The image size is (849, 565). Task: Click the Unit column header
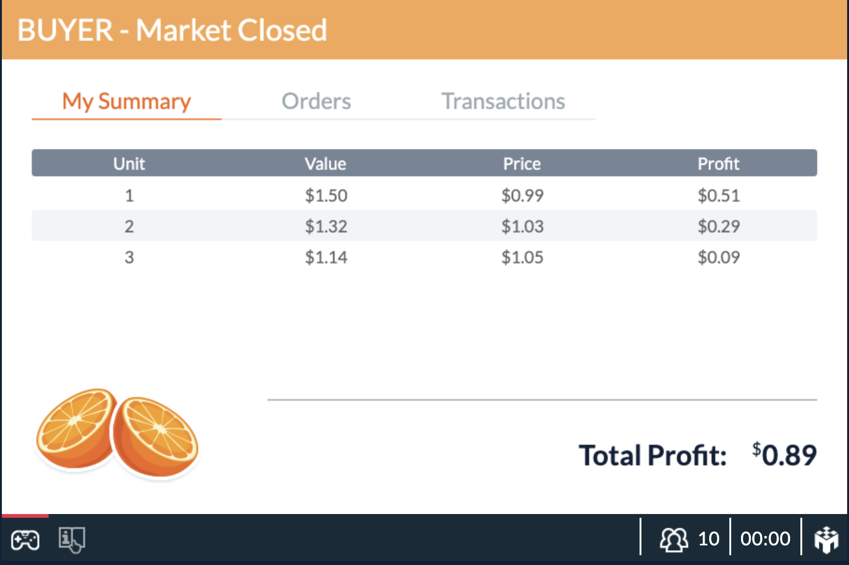click(129, 164)
